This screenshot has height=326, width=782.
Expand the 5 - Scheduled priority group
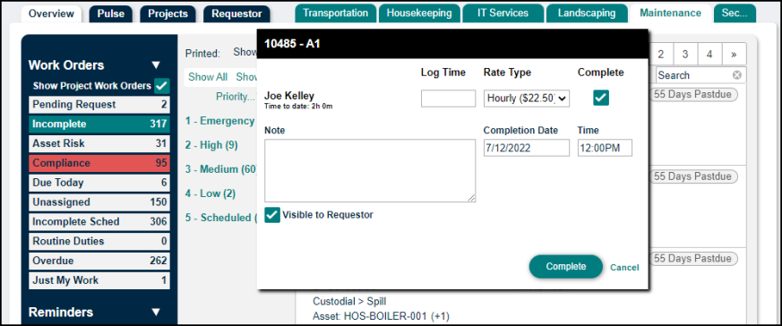click(x=220, y=218)
